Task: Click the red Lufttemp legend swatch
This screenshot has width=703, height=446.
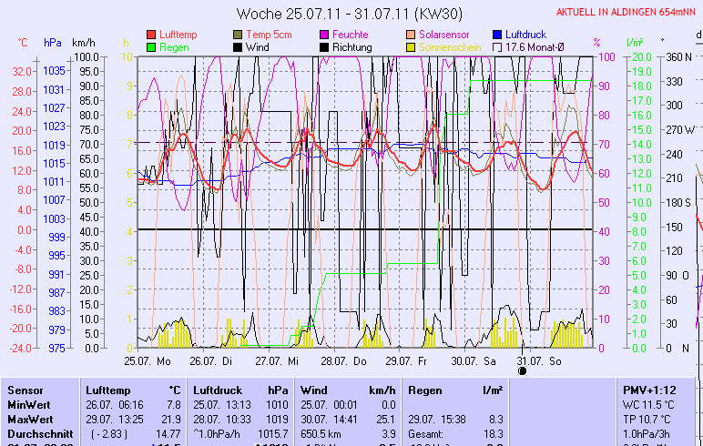Action: pyautogui.click(x=151, y=34)
